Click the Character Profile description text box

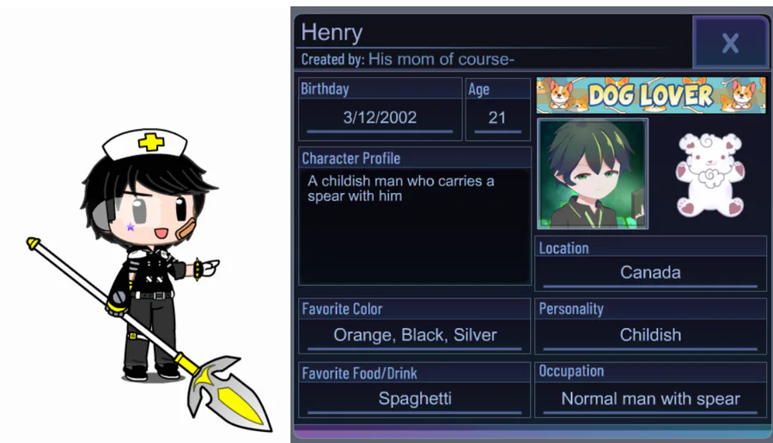click(x=414, y=226)
